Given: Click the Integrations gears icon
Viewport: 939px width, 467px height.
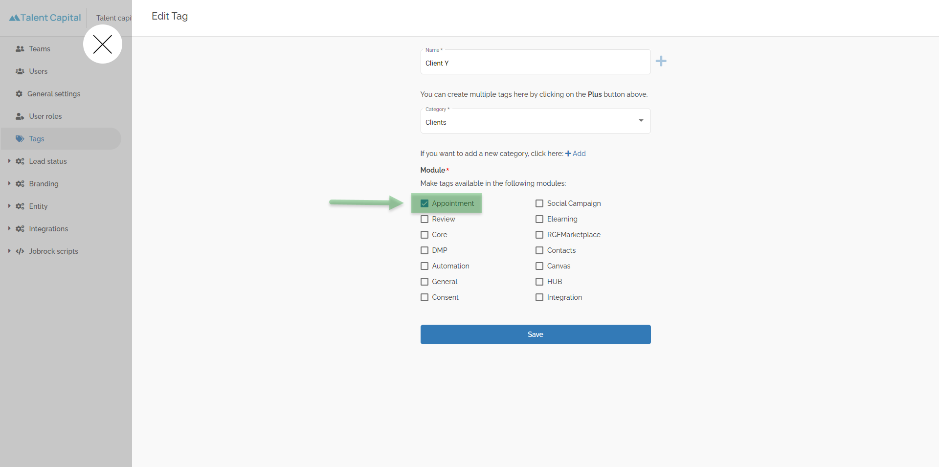Looking at the screenshot, I should coord(20,229).
